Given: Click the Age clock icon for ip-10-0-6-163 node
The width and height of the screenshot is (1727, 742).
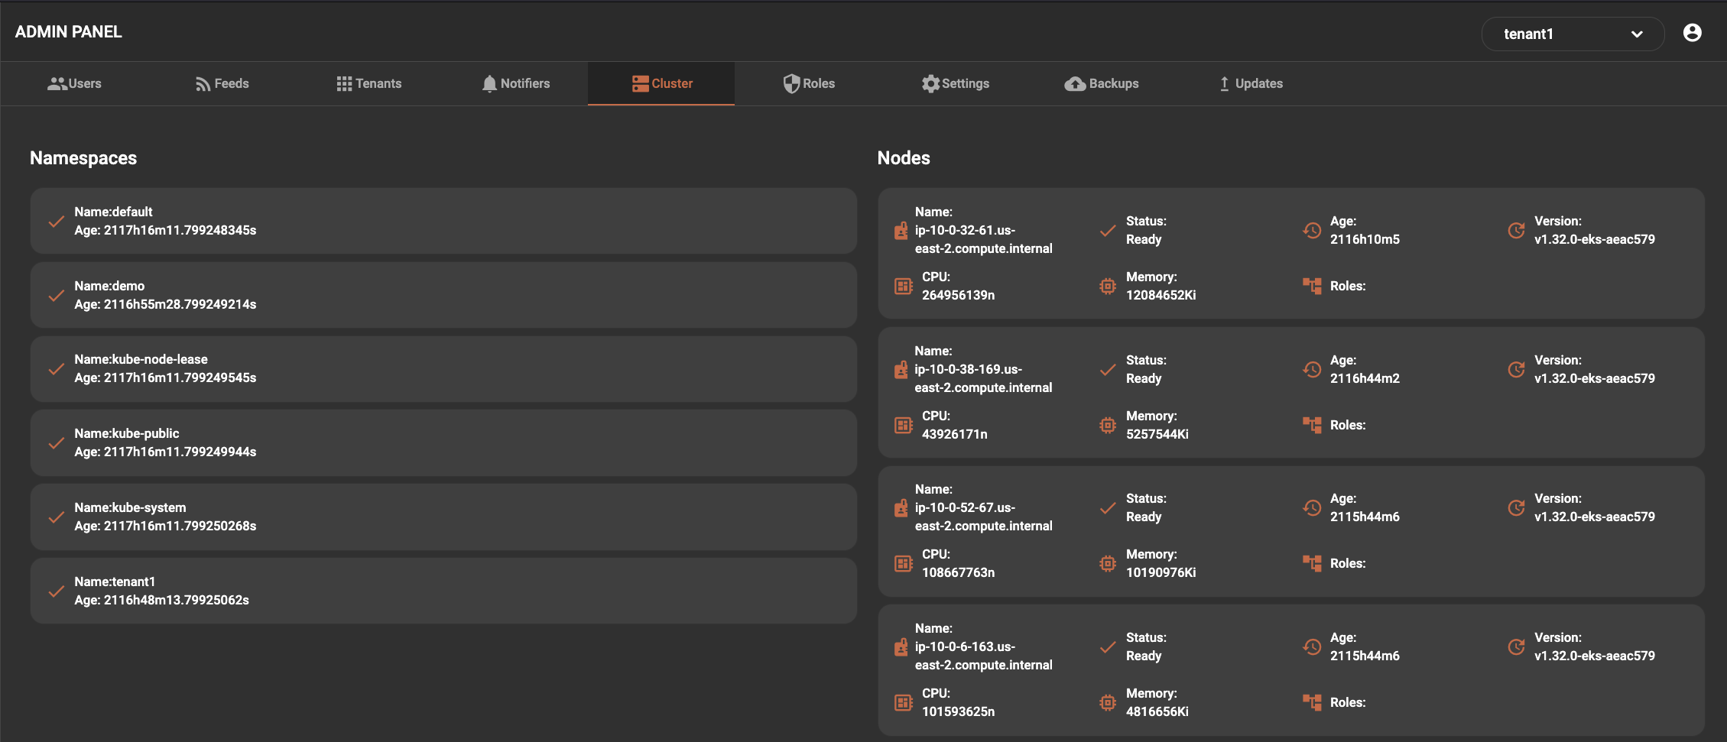Looking at the screenshot, I should (x=1312, y=647).
